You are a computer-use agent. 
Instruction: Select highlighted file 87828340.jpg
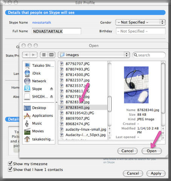point(83,107)
